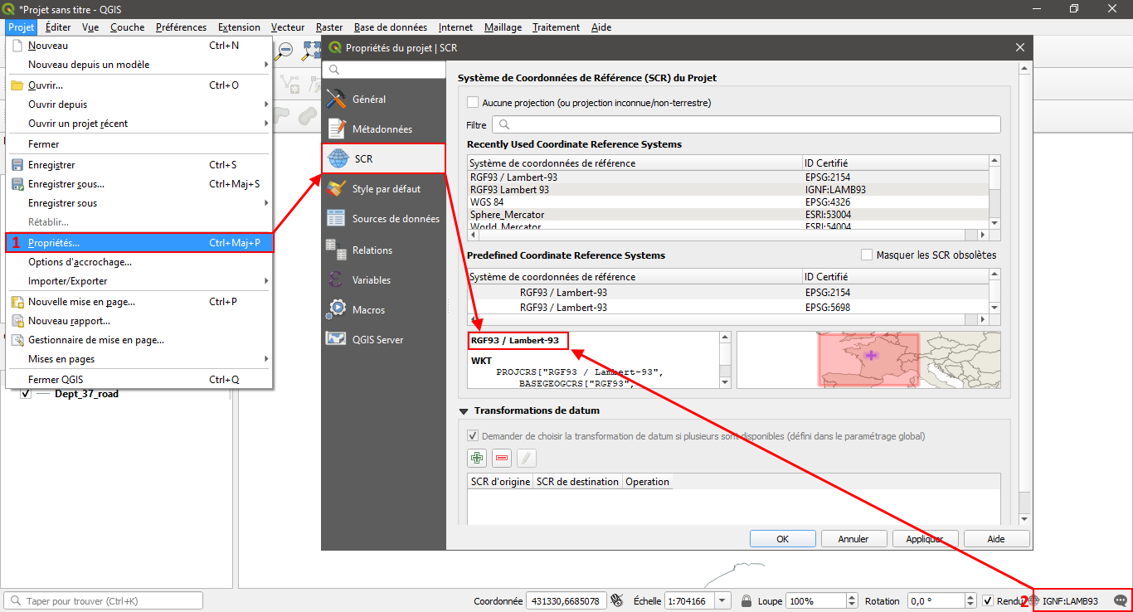Choose Ouvrir... with folder icon
Image resolution: width=1133 pixels, height=612 pixels.
coord(139,85)
